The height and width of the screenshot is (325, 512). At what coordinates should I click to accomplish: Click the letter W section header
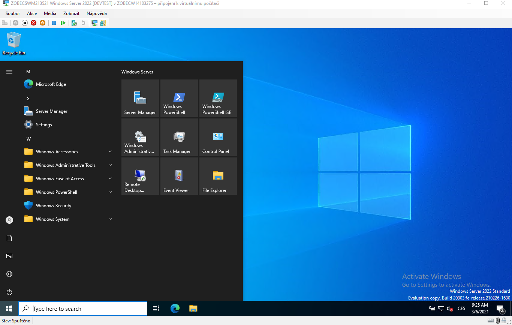(28, 139)
